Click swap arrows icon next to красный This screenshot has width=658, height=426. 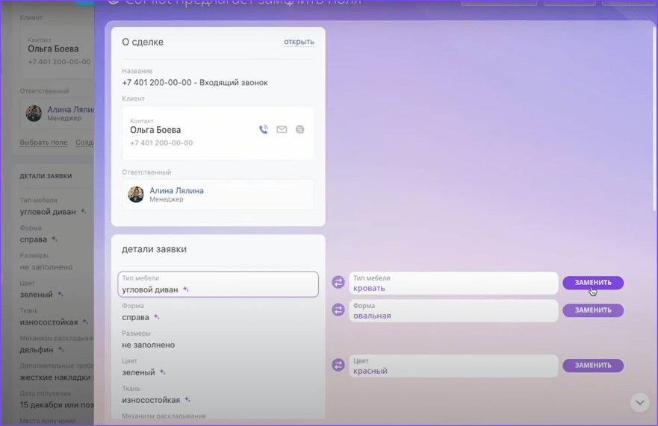[338, 366]
